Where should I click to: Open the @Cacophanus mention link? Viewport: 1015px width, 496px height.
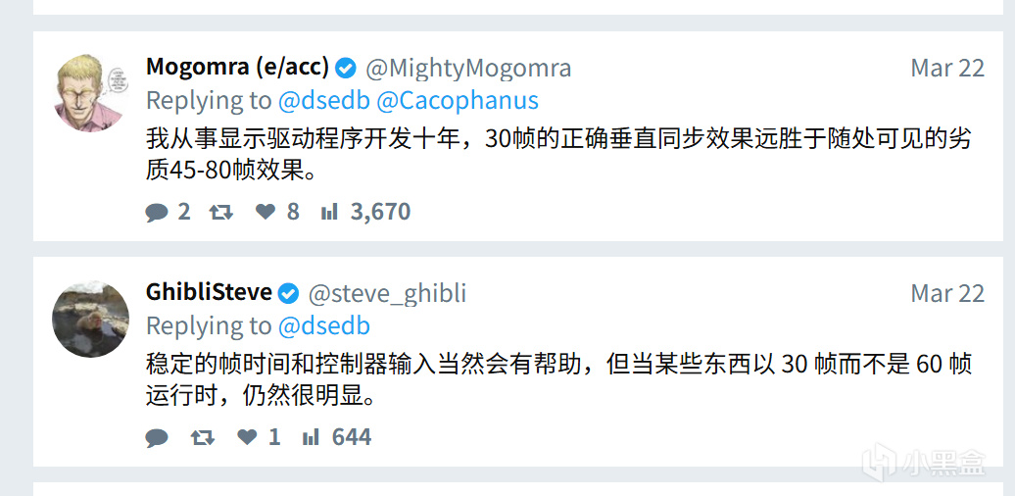click(458, 100)
